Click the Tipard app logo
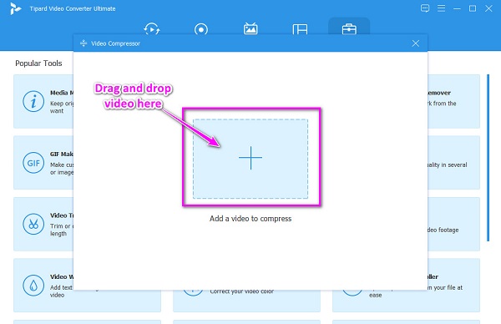 (15, 8)
